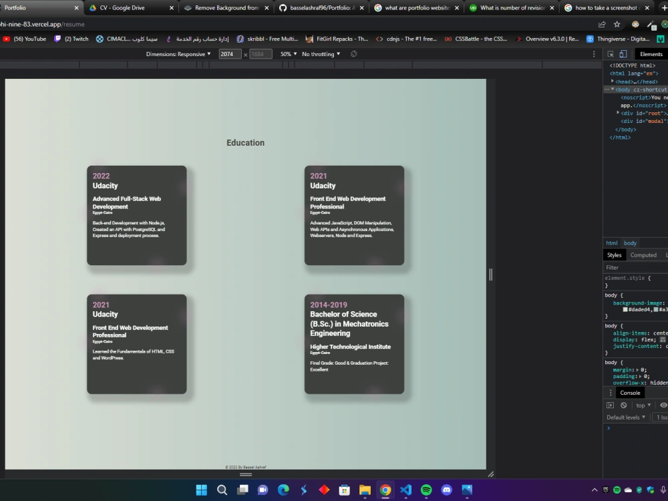Viewport: 668px width, 501px height.
Task: Expand the div id="root" node
Action: (x=618, y=113)
